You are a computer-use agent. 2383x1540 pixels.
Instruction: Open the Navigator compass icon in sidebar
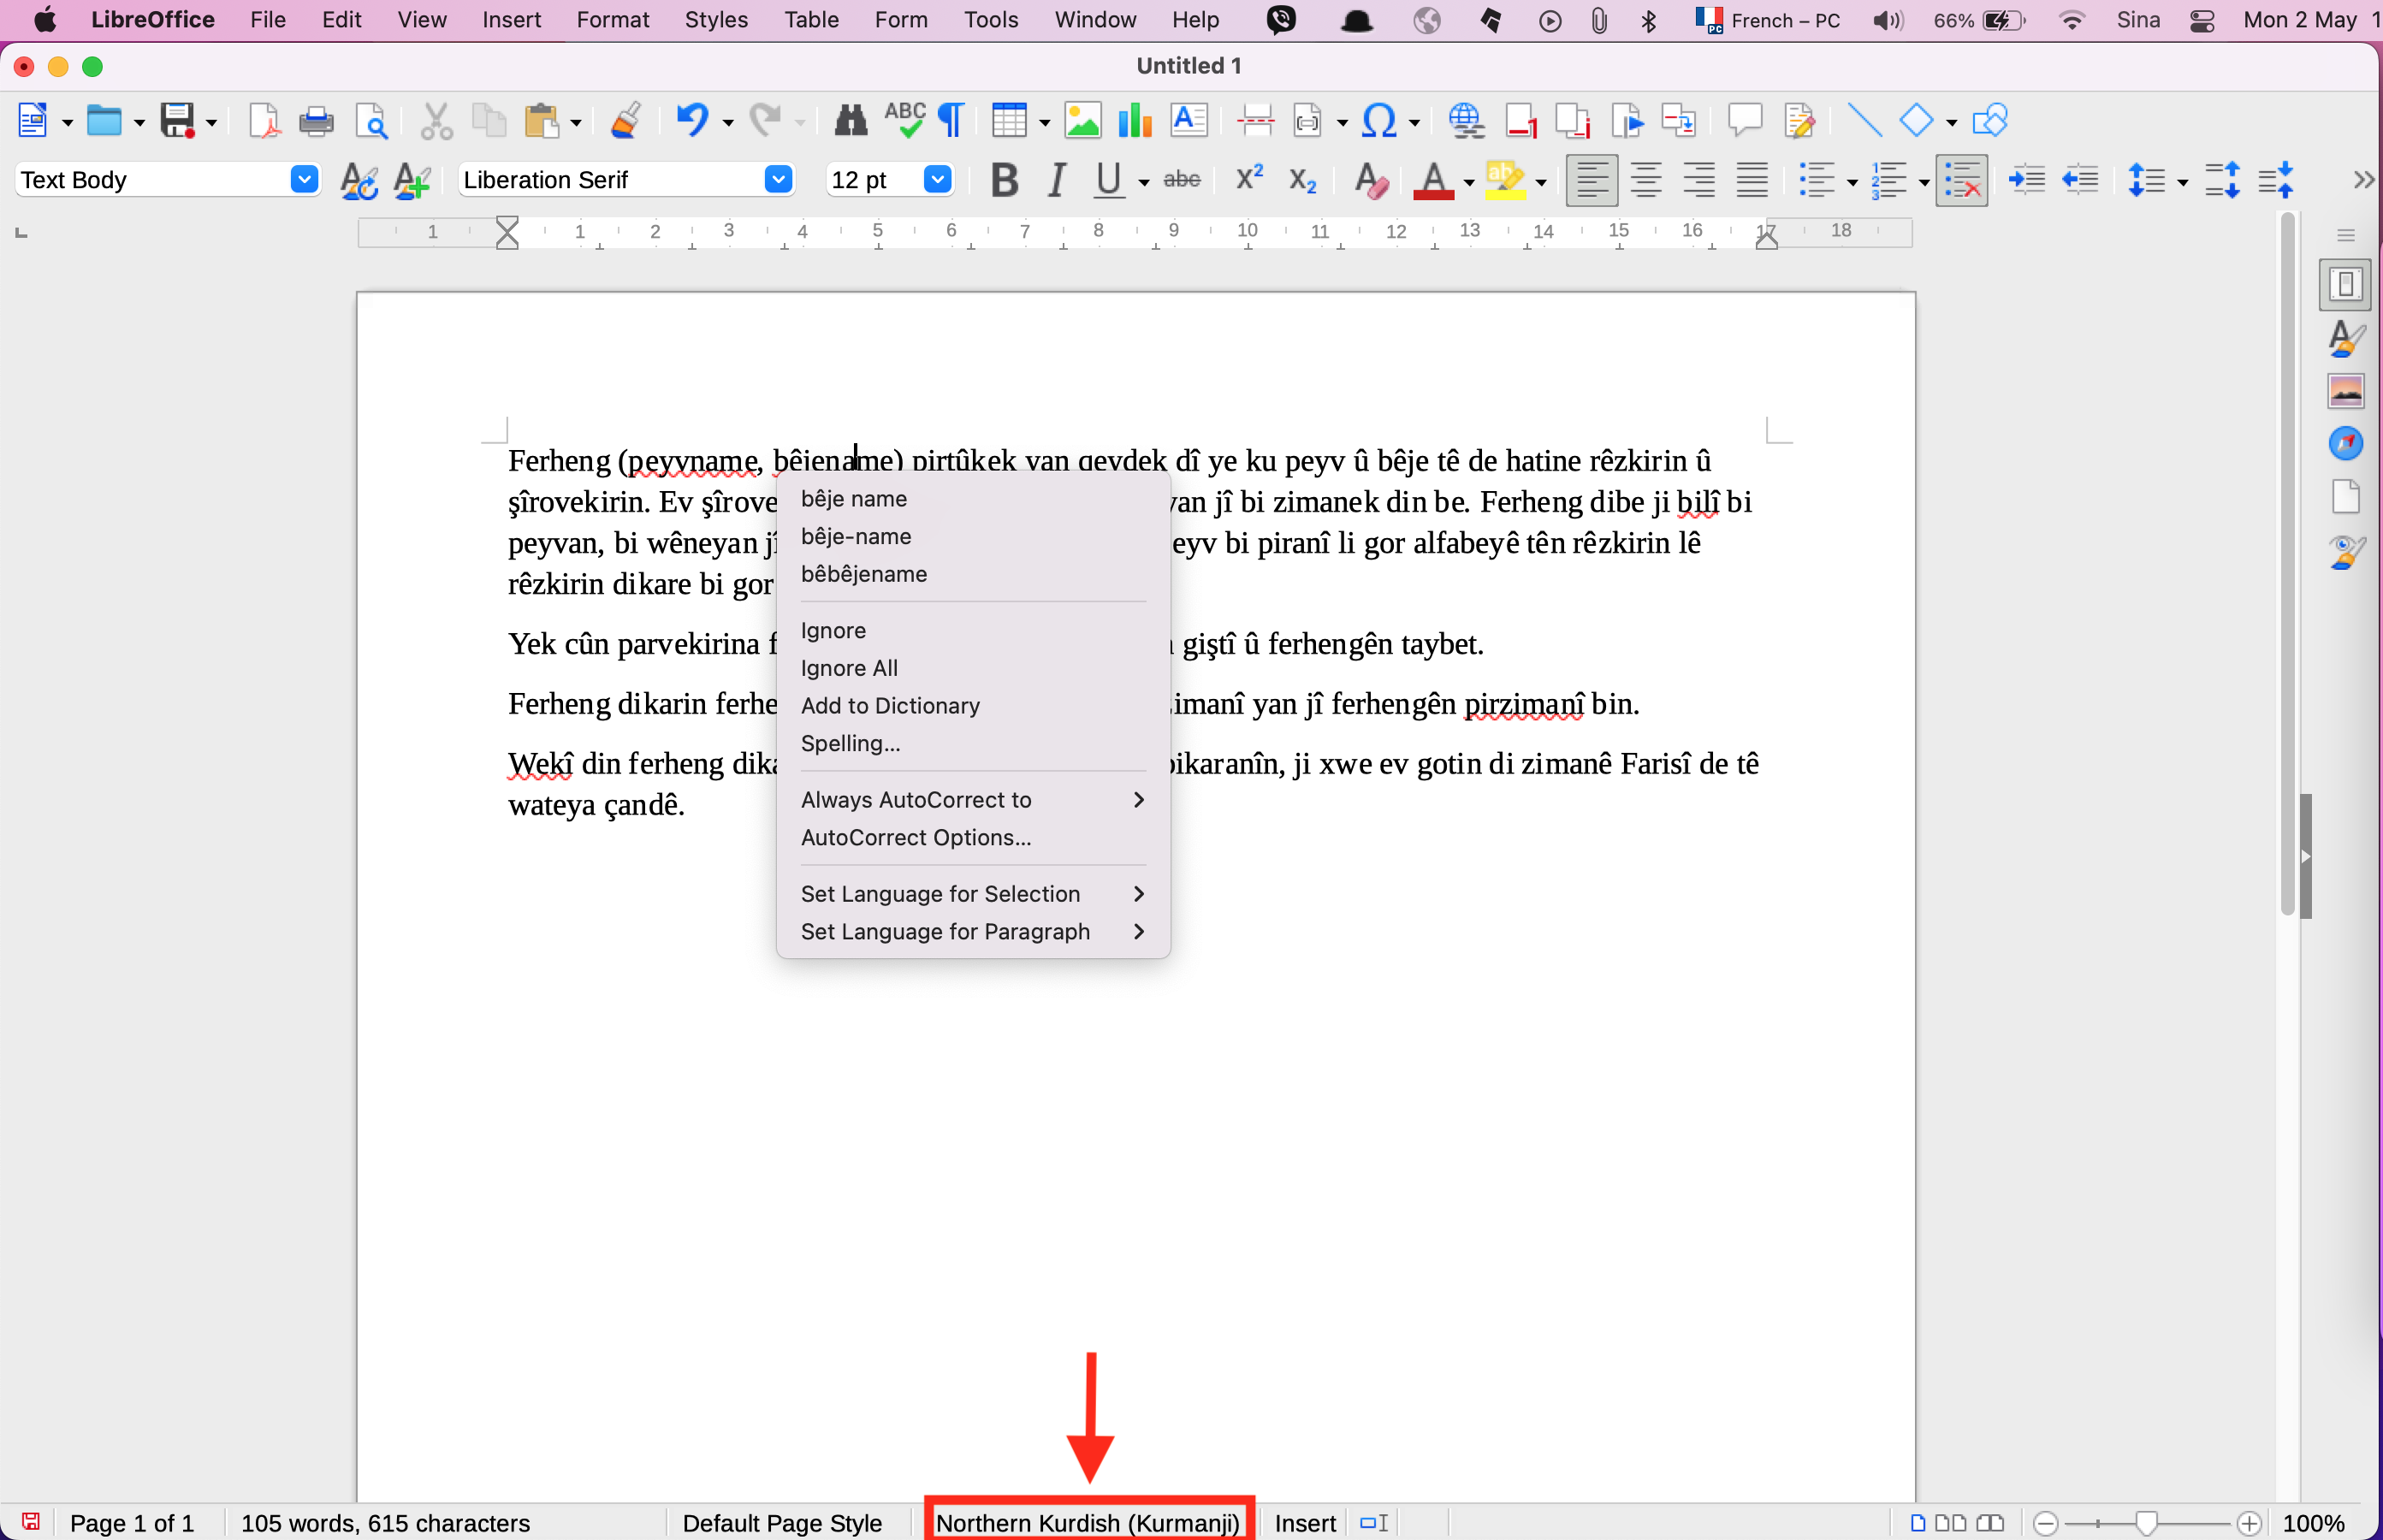point(2345,443)
